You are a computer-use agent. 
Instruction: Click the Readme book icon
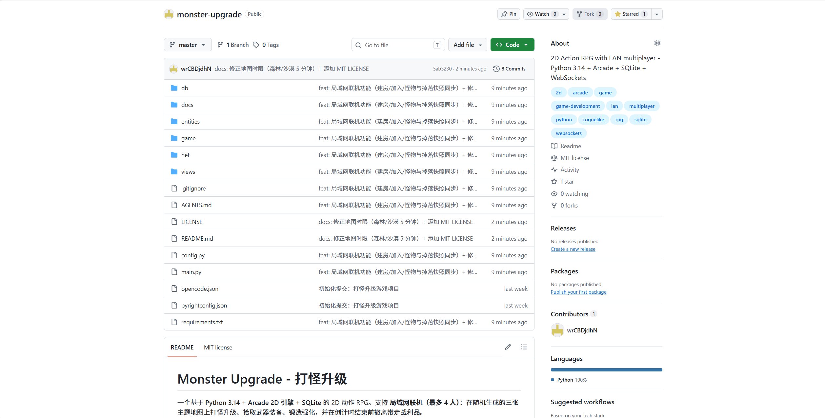tap(554, 146)
